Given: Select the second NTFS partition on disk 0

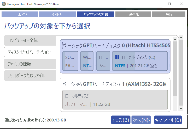Looking at the screenshot, I should 87,61.
